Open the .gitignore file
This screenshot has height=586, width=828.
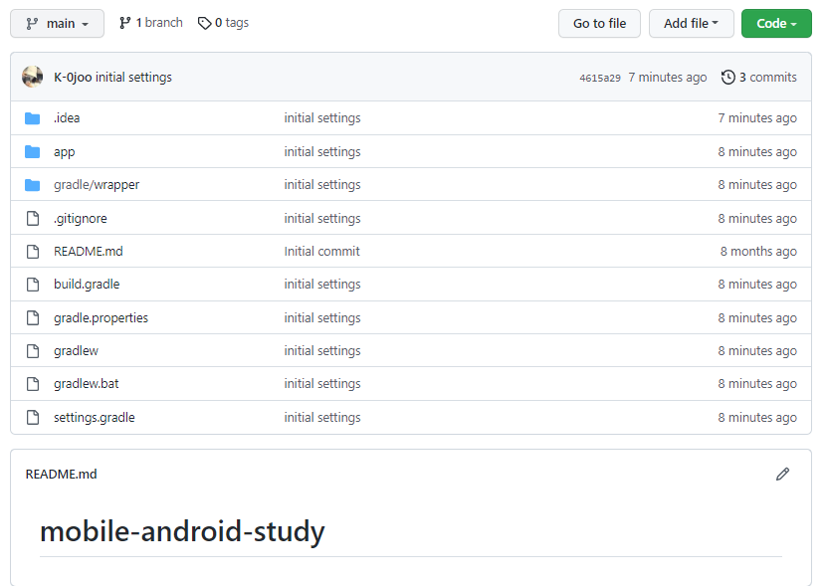click(81, 218)
